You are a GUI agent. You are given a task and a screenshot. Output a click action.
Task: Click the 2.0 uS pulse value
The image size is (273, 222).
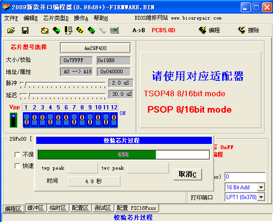[x=121, y=83]
